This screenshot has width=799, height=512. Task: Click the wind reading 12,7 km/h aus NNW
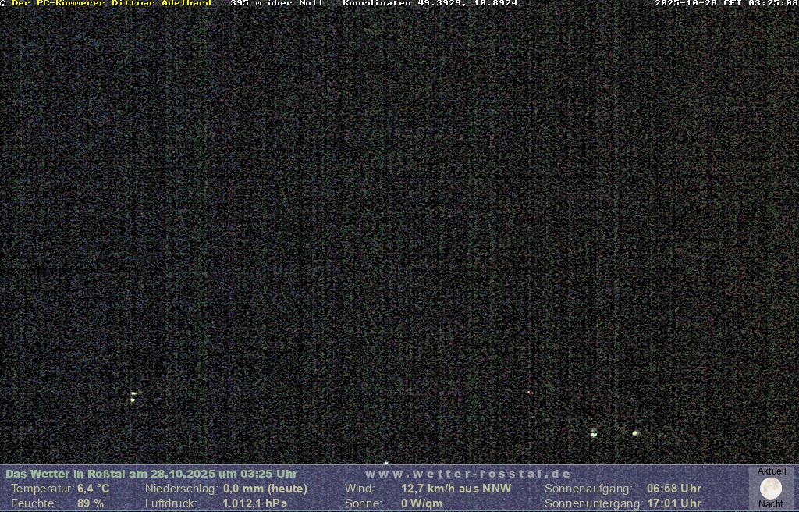tap(456, 489)
